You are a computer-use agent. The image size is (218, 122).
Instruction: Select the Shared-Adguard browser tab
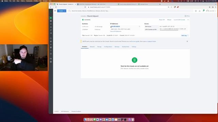pyautogui.click(x=66, y=4)
